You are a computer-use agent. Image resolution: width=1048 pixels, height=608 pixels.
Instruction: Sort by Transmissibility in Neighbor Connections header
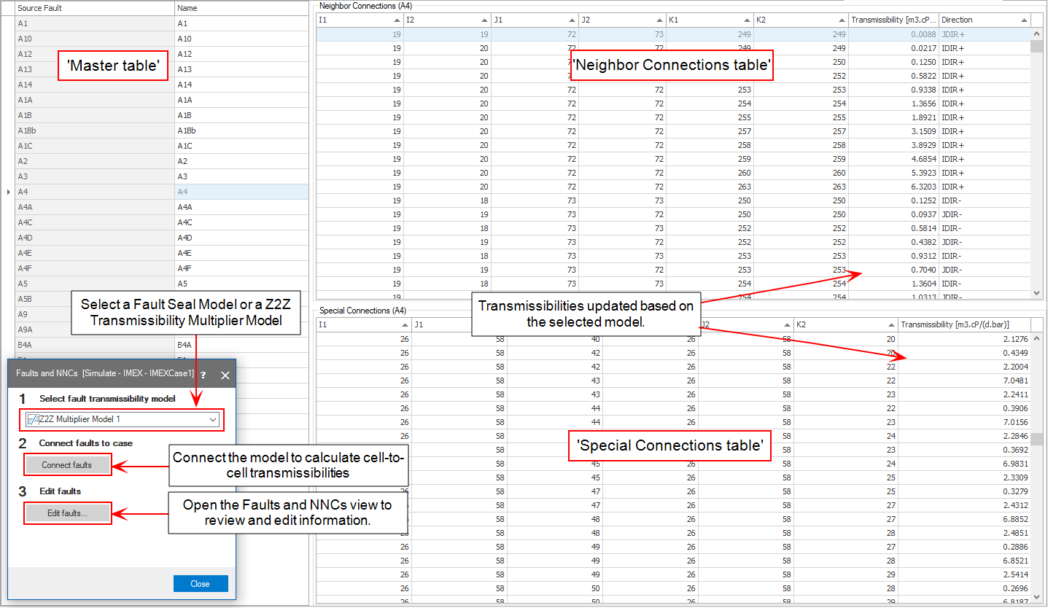coord(893,20)
